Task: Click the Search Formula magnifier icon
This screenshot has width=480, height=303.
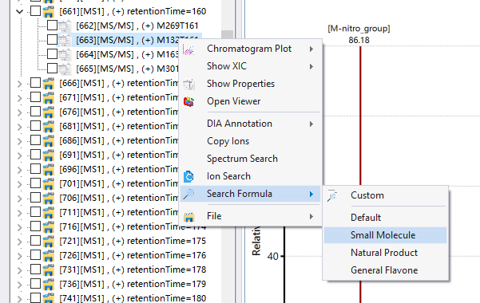Action: (x=188, y=194)
